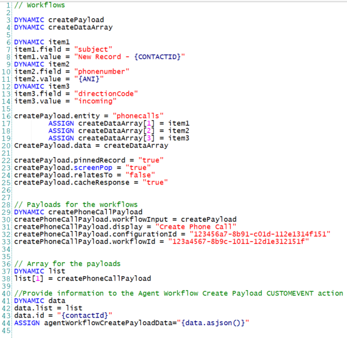Click 'ASSIGN createDataArray[1] = item1' line
The width and height of the screenshot is (347, 338).
119,123
